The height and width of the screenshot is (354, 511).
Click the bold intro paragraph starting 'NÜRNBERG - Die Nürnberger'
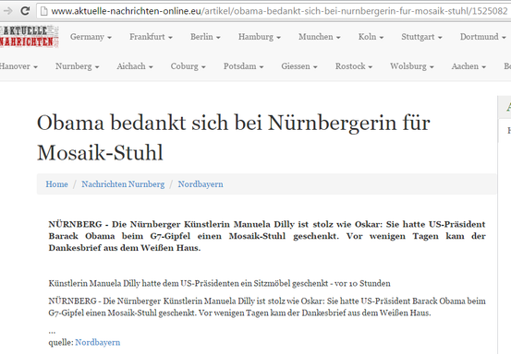tap(267, 236)
